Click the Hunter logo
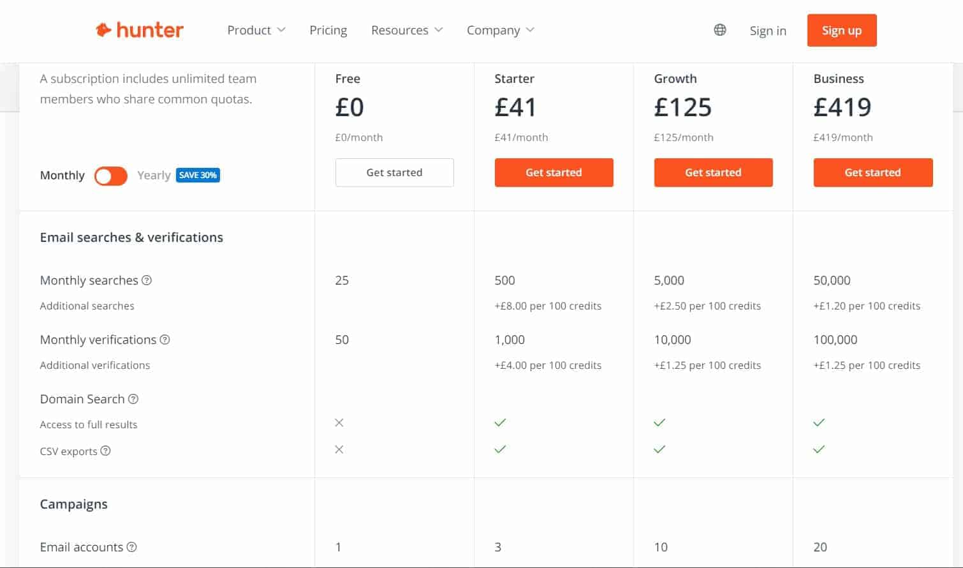 coord(140,30)
